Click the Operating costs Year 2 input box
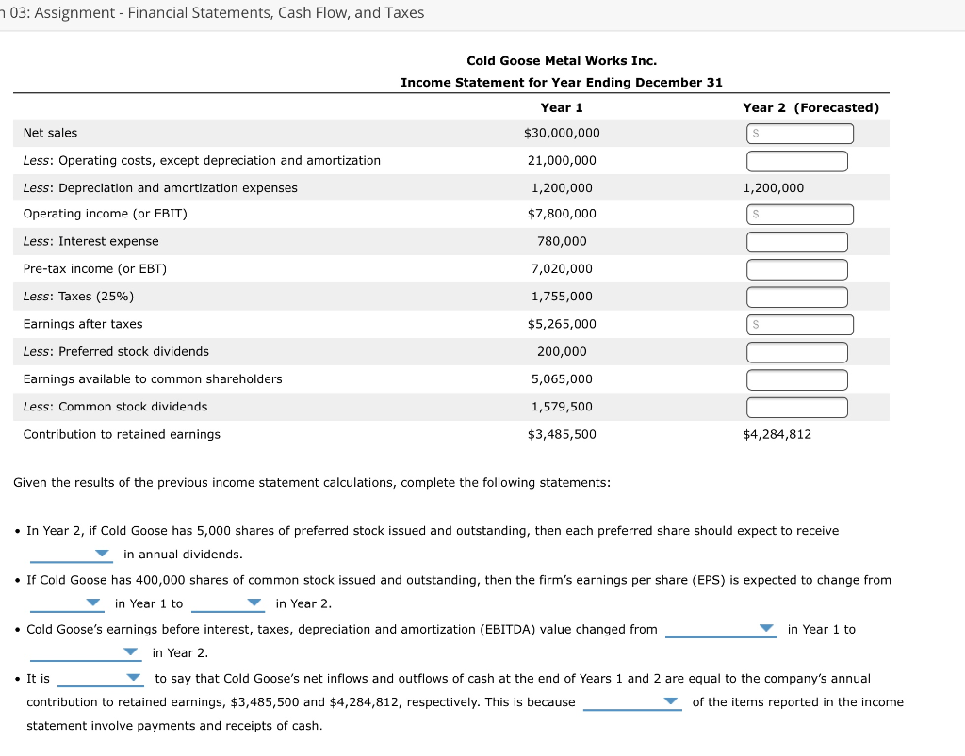Screen dimensions: 965x756 [796, 160]
